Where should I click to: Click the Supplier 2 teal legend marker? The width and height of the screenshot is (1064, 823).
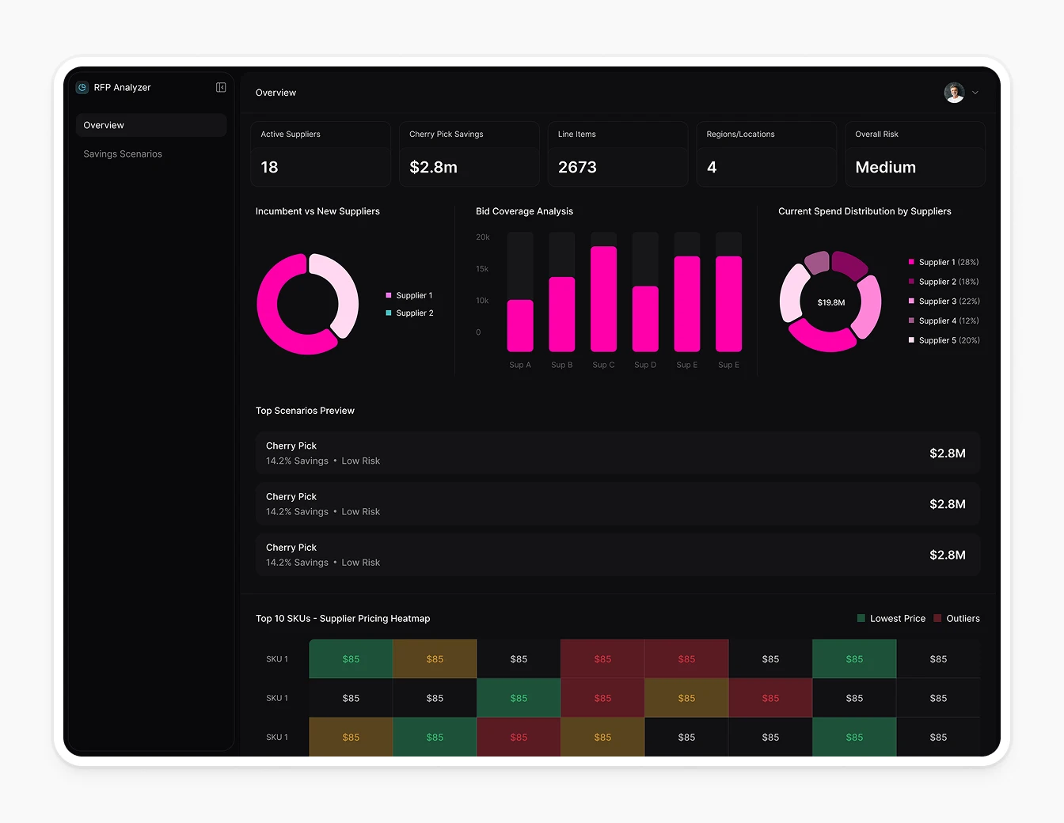[x=389, y=313]
